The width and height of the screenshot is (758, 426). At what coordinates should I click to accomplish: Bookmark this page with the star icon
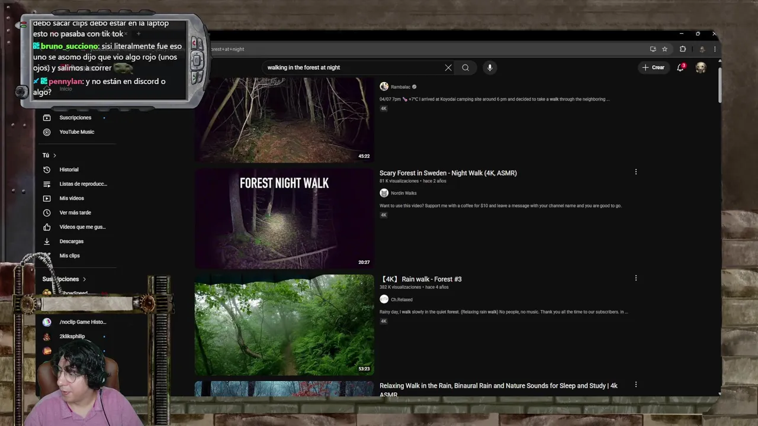665,49
